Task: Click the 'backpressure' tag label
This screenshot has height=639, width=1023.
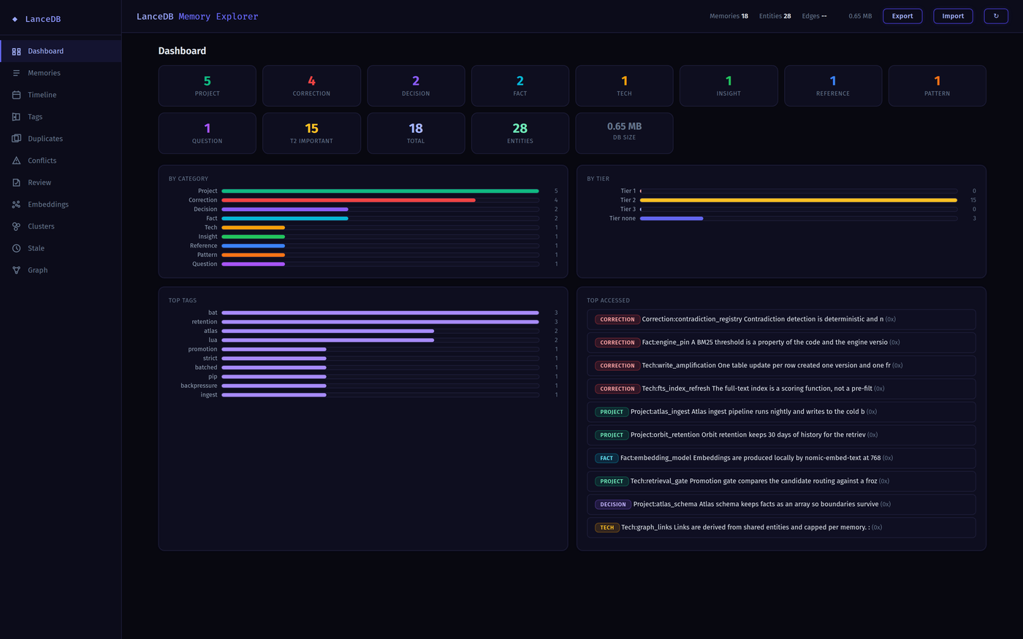Action: 199,386
